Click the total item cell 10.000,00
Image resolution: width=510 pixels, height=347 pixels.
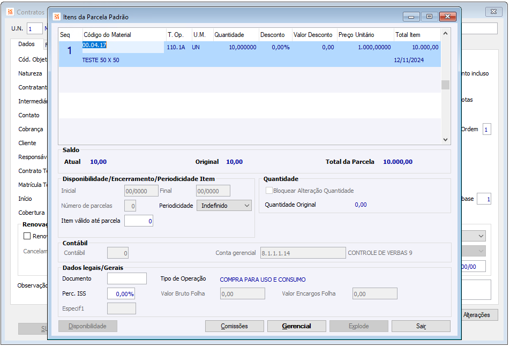point(425,48)
